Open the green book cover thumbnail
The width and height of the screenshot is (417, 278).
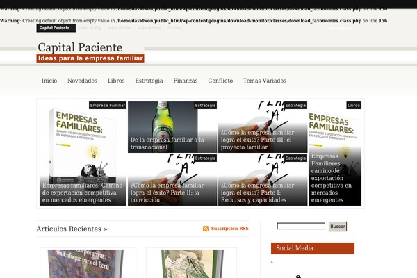pos(193,263)
